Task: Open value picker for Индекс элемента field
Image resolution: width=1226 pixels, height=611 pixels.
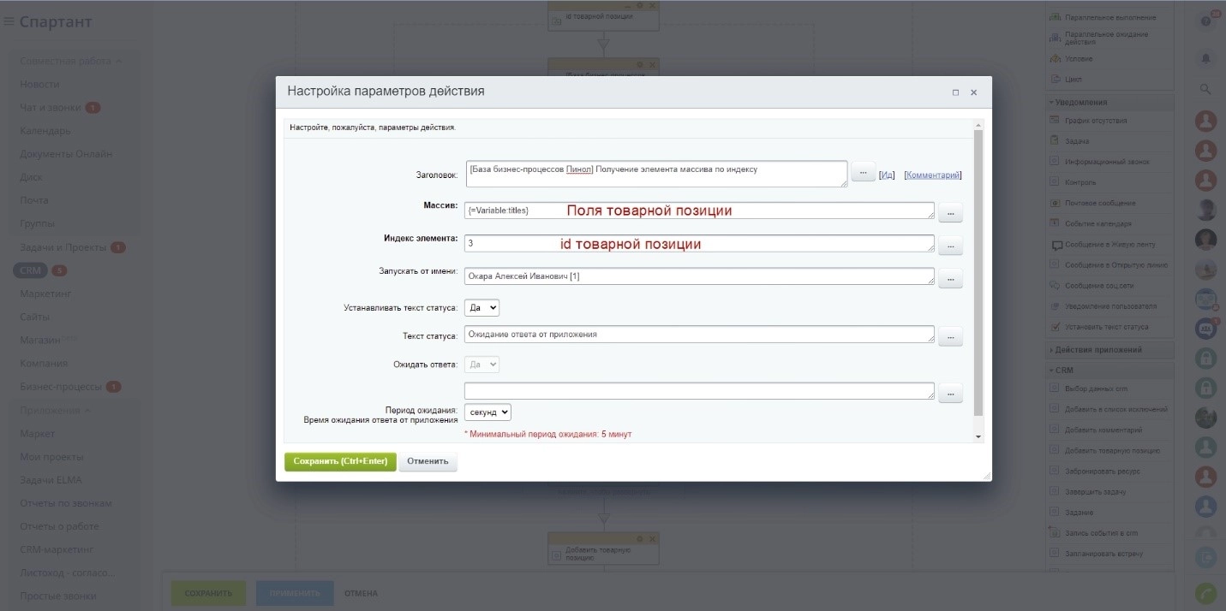Action: tap(950, 246)
